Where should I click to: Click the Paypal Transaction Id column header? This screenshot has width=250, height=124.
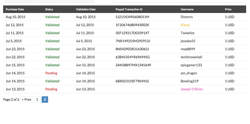pyautogui.click(x=129, y=9)
